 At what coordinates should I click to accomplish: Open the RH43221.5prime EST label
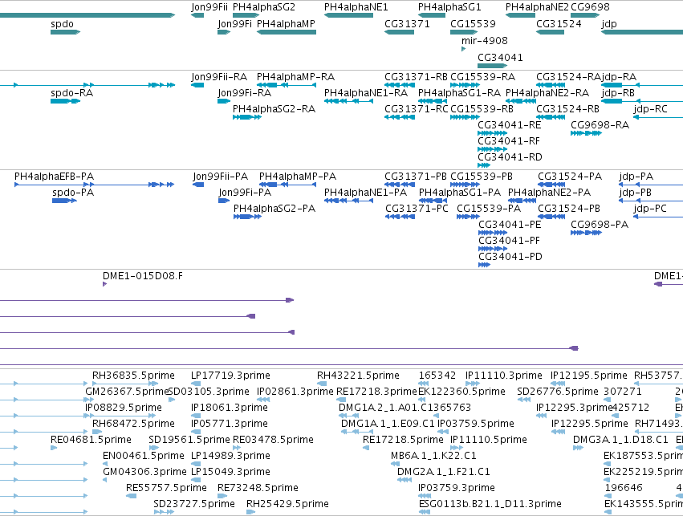coord(358,376)
